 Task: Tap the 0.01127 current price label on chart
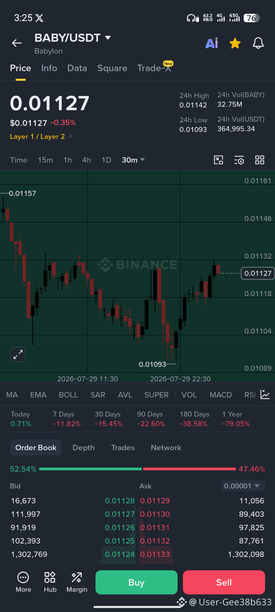(x=258, y=273)
